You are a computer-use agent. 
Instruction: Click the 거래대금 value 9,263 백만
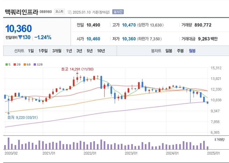pyautogui.click(x=208, y=39)
